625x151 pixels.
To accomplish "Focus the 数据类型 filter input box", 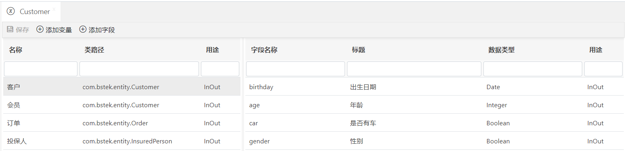I will coord(533,69).
